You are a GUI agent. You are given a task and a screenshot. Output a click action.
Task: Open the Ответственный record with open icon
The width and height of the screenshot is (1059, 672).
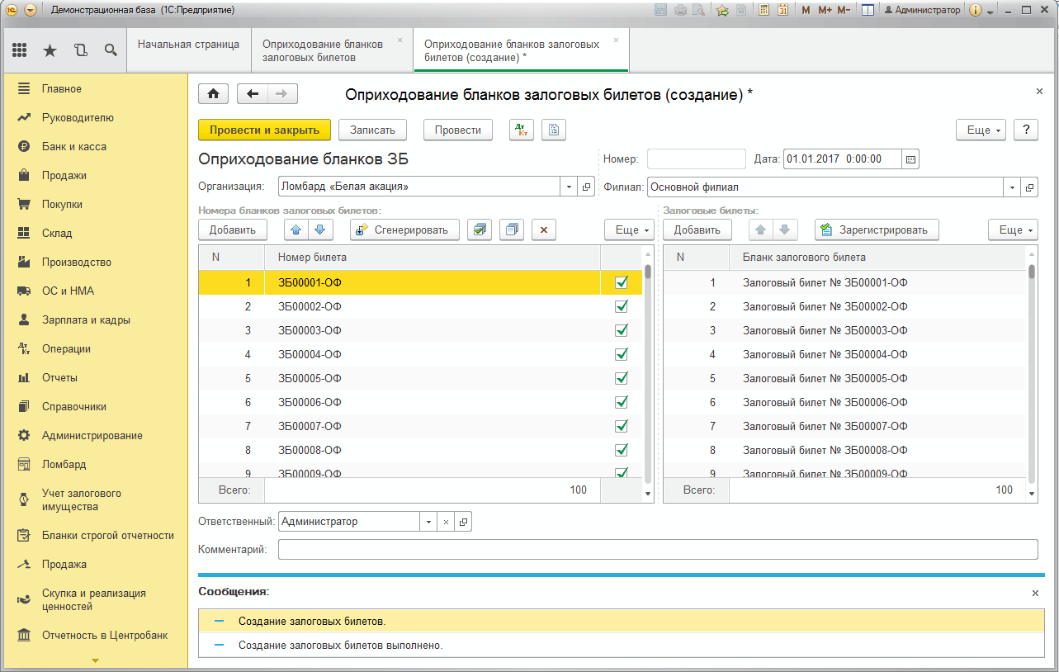tap(463, 522)
